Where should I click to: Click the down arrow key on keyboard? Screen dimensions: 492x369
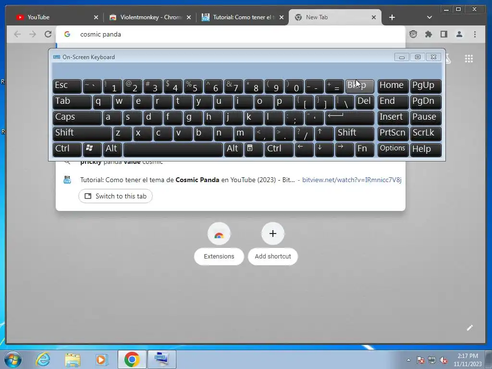point(324,150)
